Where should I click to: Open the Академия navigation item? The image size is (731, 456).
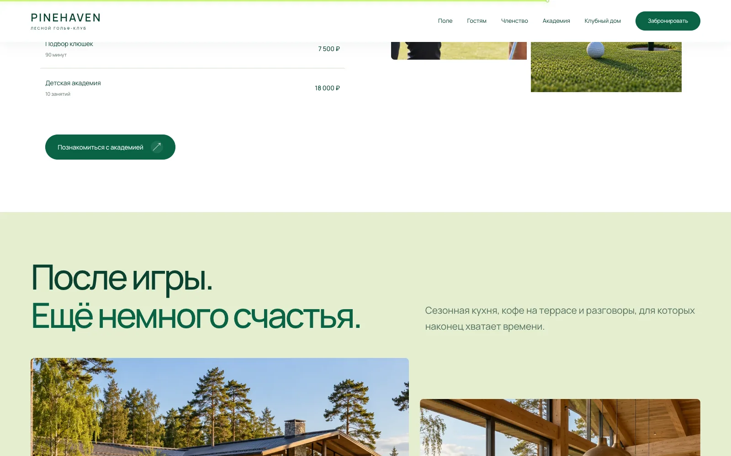click(x=556, y=21)
